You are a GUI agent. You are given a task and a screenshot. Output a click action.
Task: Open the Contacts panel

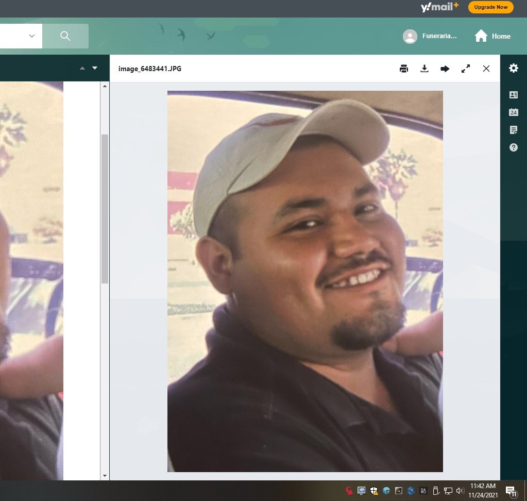(x=513, y=94)
